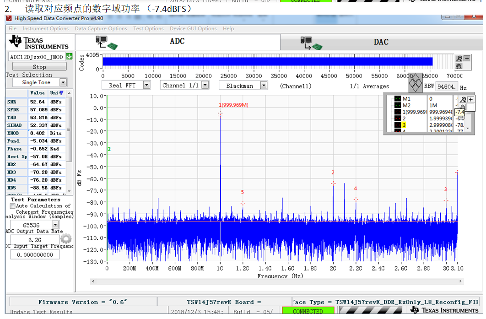486x319 pixels.
Task: Click the SNR value 52.64 cell
Action: click(38, 102)
